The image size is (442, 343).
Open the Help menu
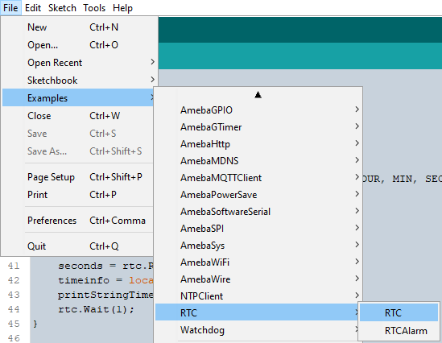point(122,7)
